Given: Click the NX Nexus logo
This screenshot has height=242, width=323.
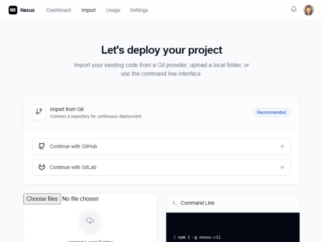Looking at the screenshot, I should tap(21, 10).
